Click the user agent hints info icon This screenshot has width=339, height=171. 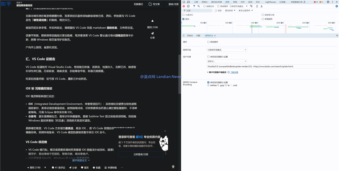coord(229,72)
